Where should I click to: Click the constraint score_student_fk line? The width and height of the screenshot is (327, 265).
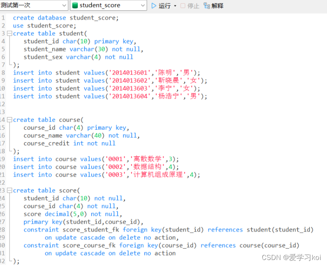[x=168, y=230]
